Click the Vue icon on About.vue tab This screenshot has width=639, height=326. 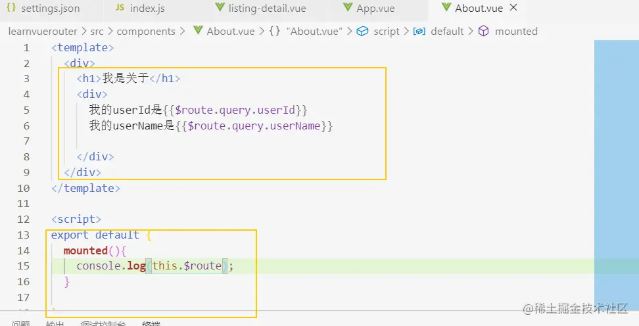[446, 7]
